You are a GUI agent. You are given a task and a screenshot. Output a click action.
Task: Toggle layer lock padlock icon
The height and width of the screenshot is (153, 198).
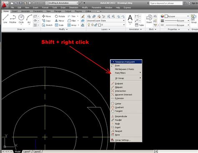[x=96, y=25]
